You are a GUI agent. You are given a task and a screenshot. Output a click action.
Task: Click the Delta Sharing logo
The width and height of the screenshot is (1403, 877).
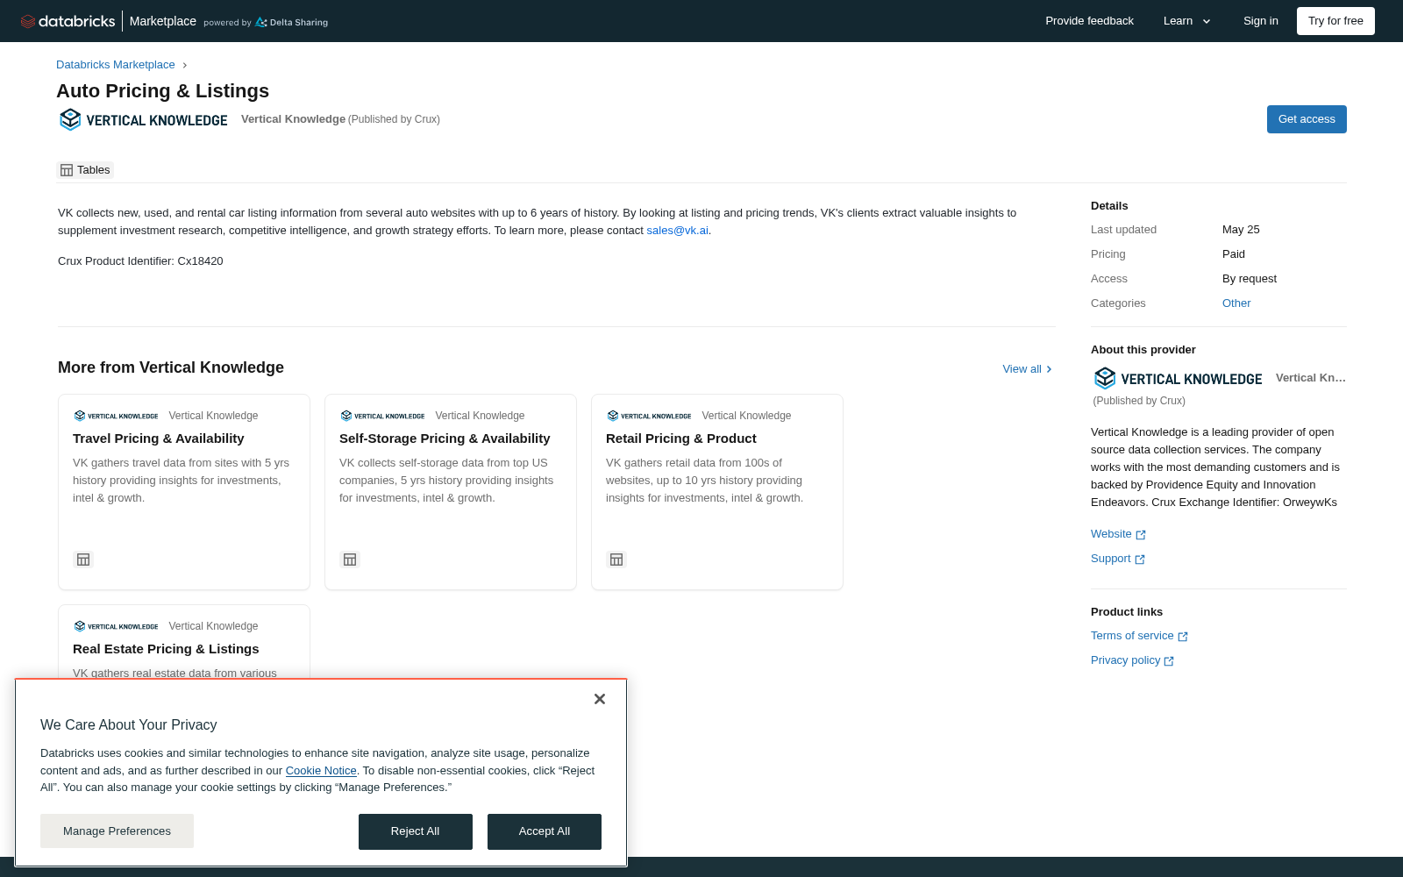click(x=291, y=23)
